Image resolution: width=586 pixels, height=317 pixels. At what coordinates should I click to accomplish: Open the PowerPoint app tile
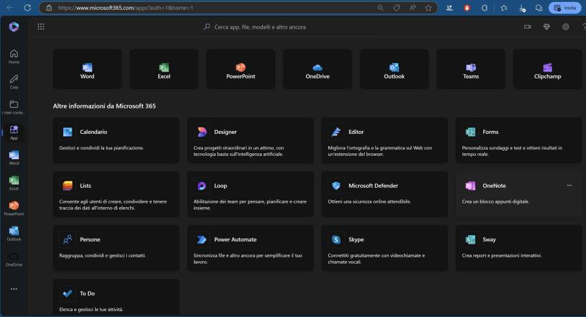240,70
